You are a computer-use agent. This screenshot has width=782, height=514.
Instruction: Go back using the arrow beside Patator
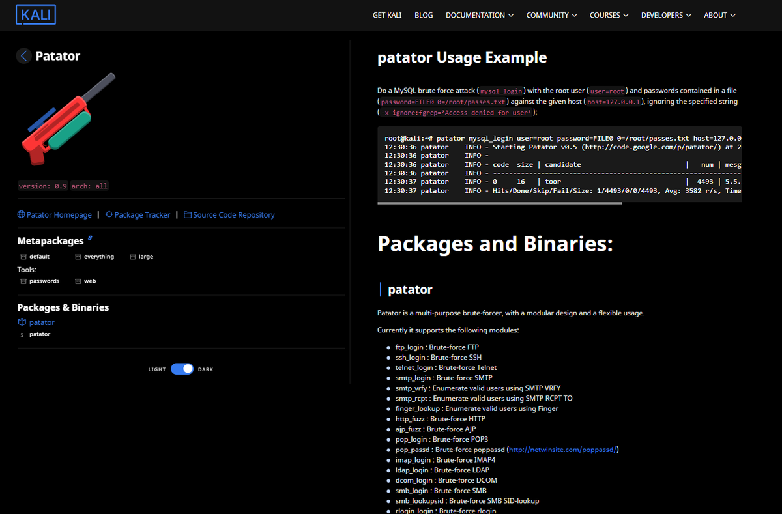tap(24, 56)
